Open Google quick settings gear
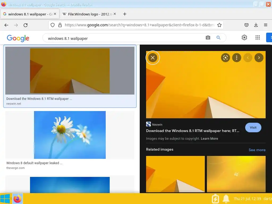This screenshot has width=272, height=204. tap(244, 37)
